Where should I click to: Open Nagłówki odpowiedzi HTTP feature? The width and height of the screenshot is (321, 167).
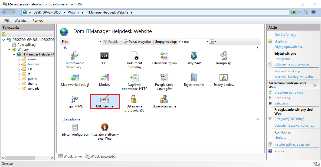point(135,77)
